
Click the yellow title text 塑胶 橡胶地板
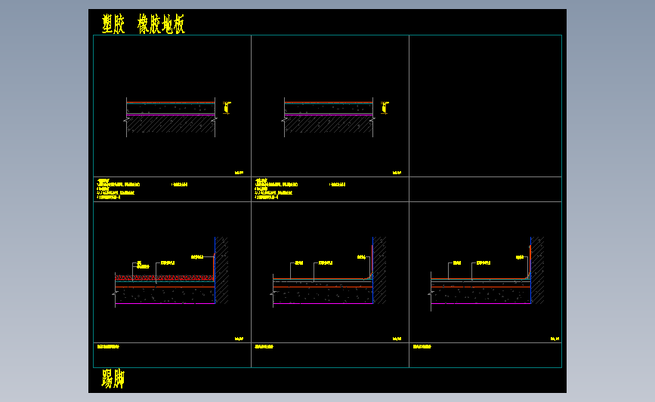144,24
